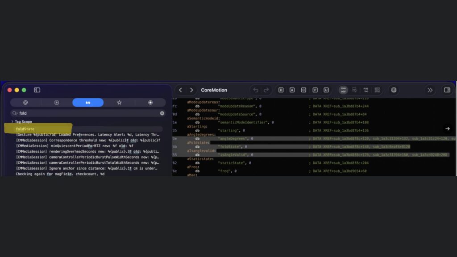
Task: Click the 'aAngledegrees:' label
Action: (x=201, y=135)
